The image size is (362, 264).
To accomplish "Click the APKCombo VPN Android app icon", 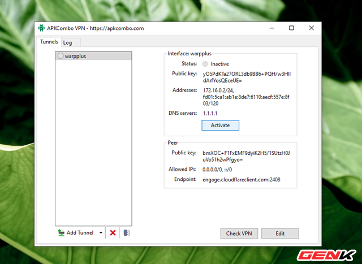I will pos(41,28).
